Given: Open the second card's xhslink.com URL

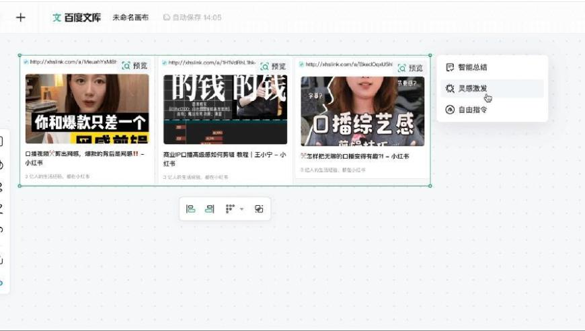Looking at the screenshot, I should (x=212, y=63).
